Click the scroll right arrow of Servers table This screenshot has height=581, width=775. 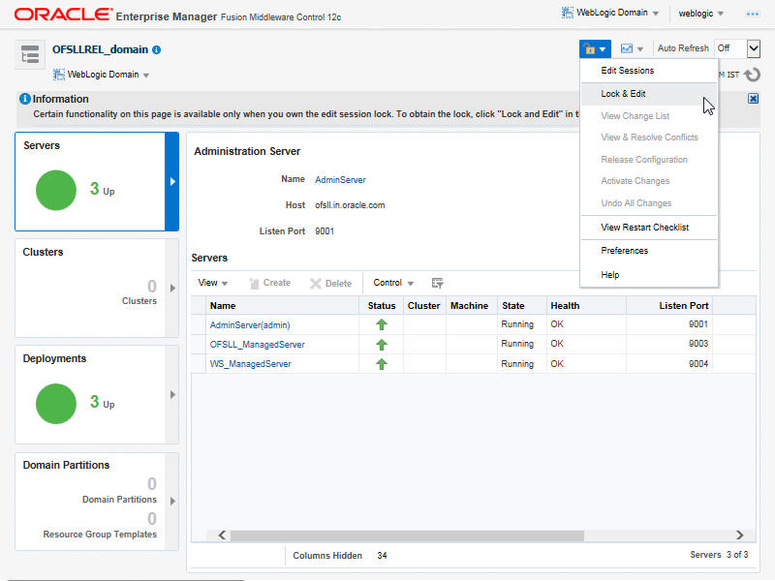739,535
